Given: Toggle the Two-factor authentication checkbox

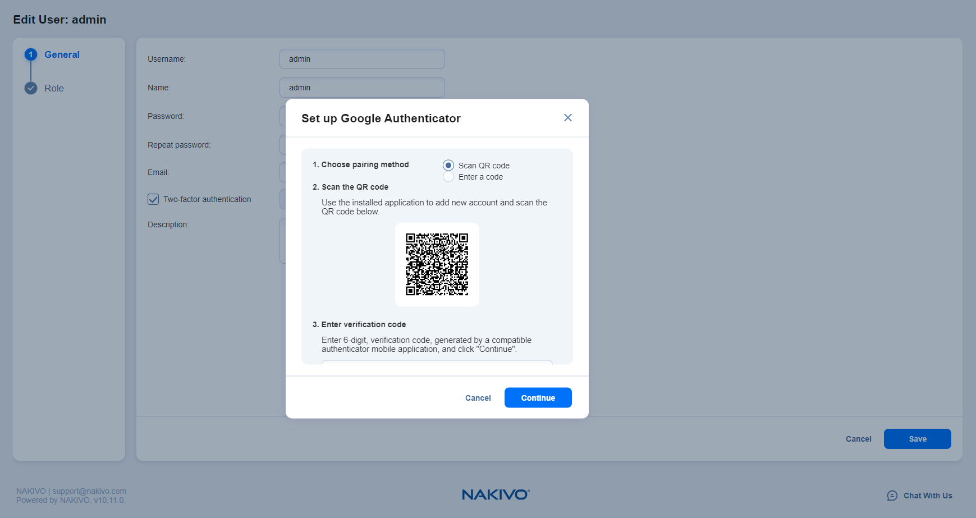Looking at the screenshot, I should pos(153,199).
